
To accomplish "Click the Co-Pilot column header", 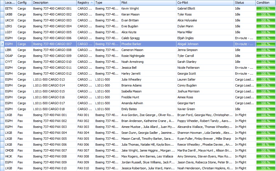I will [x=205, y=3].
